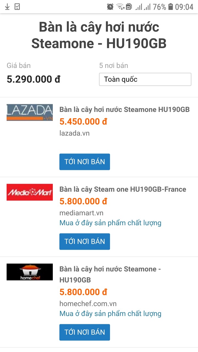The height and width of the screenshot is (352, 198).
Task: Open the homechef store logo
Action: pyautogui.click(x=30, y=272)
